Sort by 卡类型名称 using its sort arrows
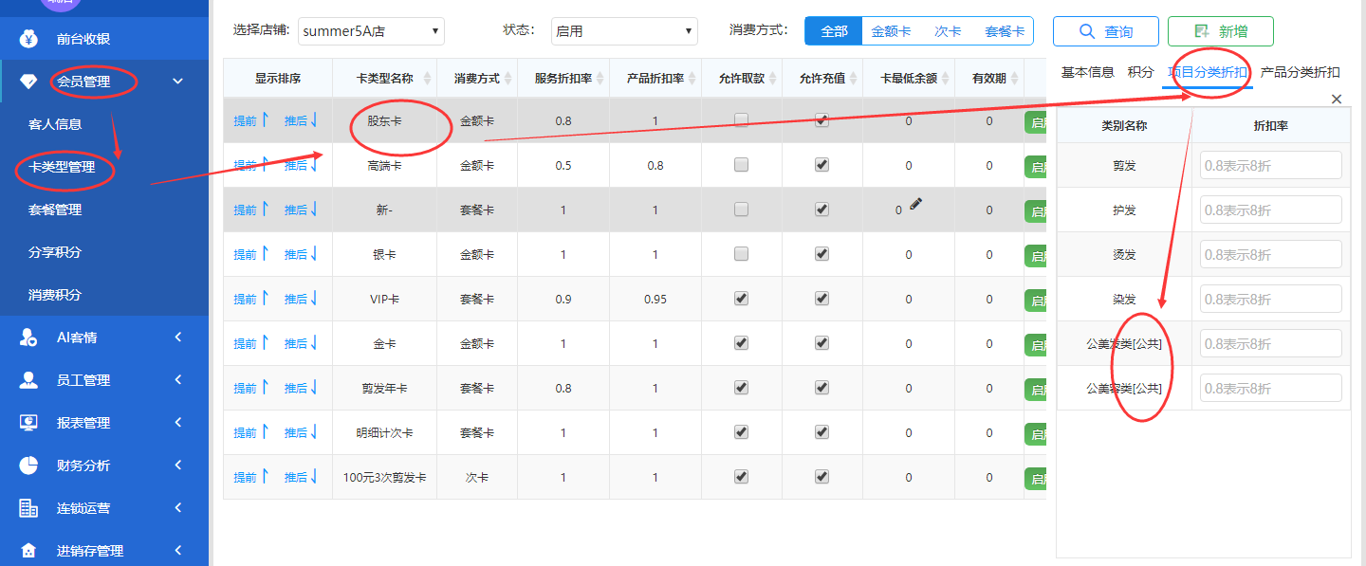The image size is (1366, 566). 427,79
